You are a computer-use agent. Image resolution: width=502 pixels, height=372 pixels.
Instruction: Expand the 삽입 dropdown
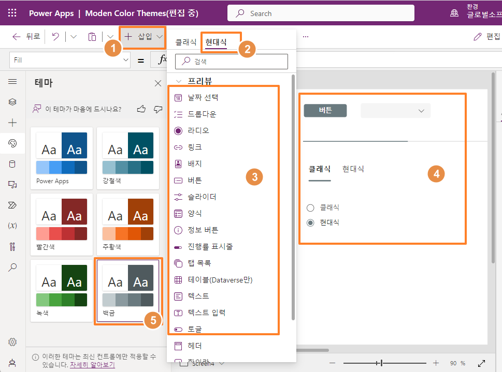coord(160,36)
